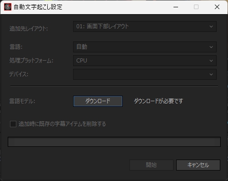Minimize the 自動文字起こし設定 window
This screenshot has width=228, height=181.
coord(176,7)
